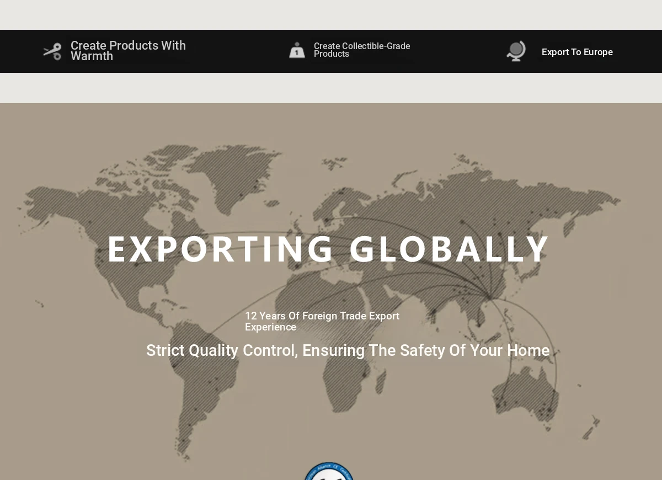662x480 pixels.
Task: Click the word GLOBALLY in the heading
Action: coord(449,249)
